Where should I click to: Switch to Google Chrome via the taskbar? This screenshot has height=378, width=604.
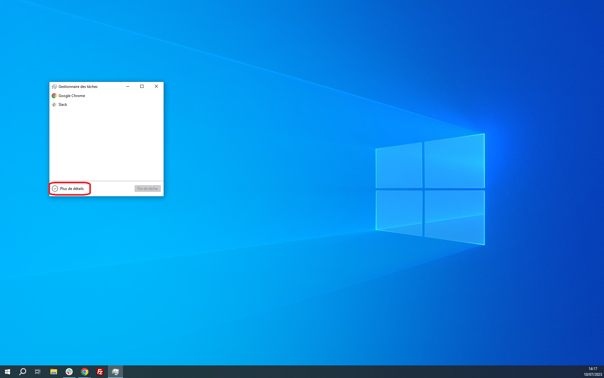coord(84,372)
